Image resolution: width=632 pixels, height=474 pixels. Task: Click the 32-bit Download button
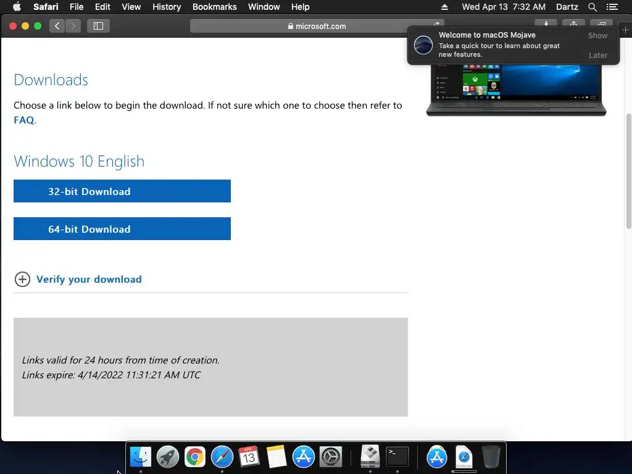pyautogui.click(x=122, y=191)
